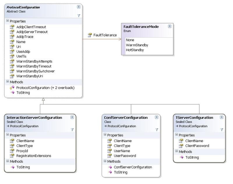Collapse Methods section in ConfServerConfiguration

[x=105, y=161]
